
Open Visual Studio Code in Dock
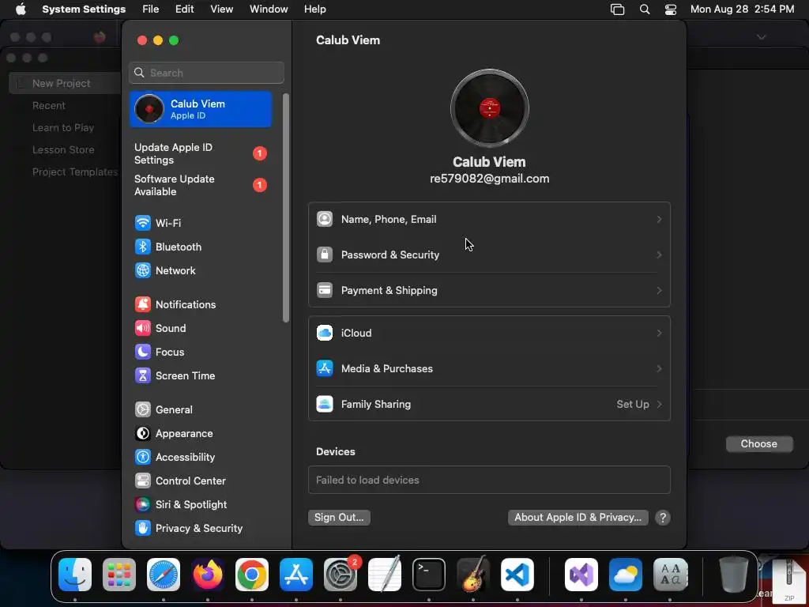tap(517, 575)
